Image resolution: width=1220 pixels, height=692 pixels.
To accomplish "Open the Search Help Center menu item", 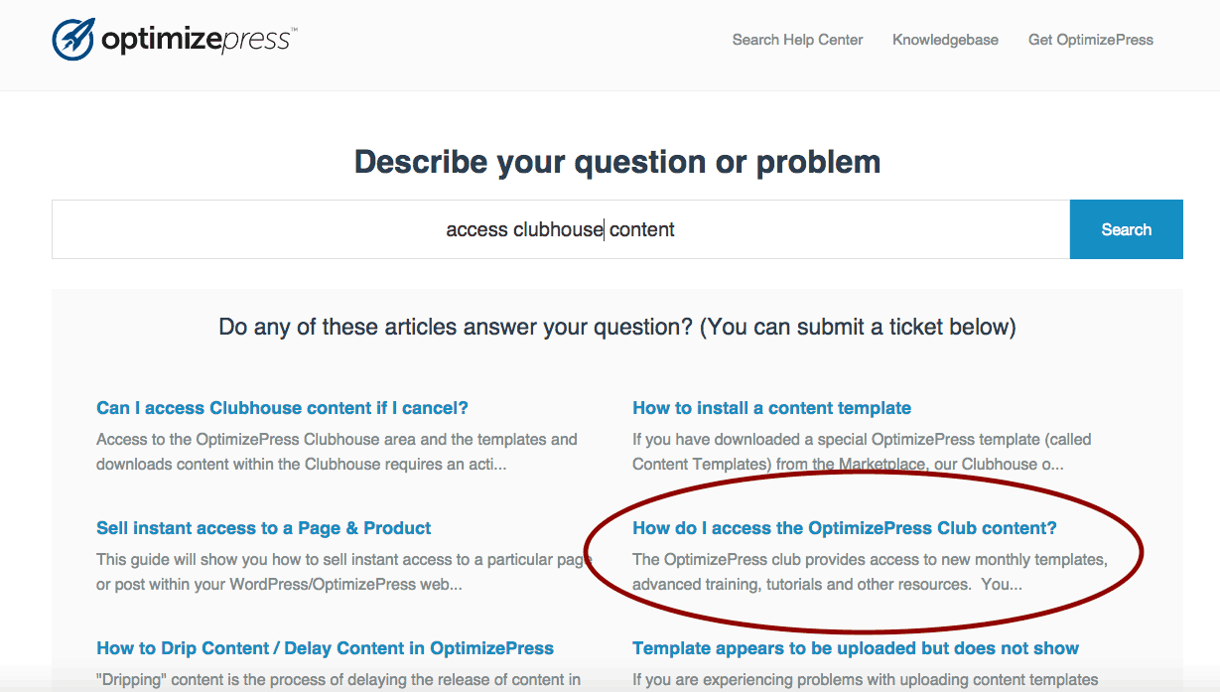I will coord(797,40).
